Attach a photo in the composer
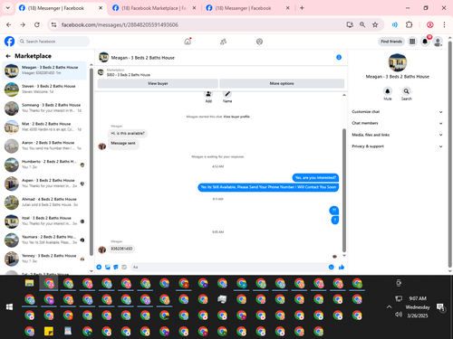Viewport: 453px width, 339px height. point(108,267)
